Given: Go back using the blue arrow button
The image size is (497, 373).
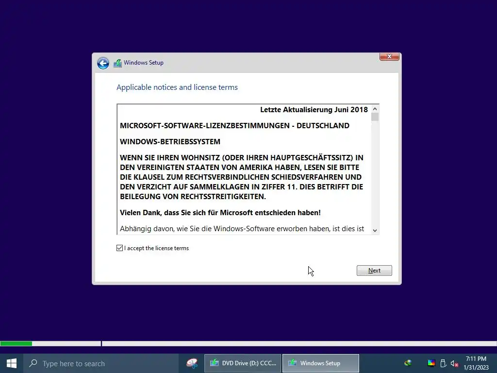Looking at the screenshot, I should (x=103, y=63).
